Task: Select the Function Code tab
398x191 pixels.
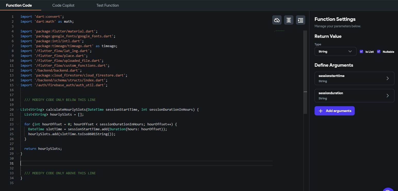Action: click(x=19, y=5)
